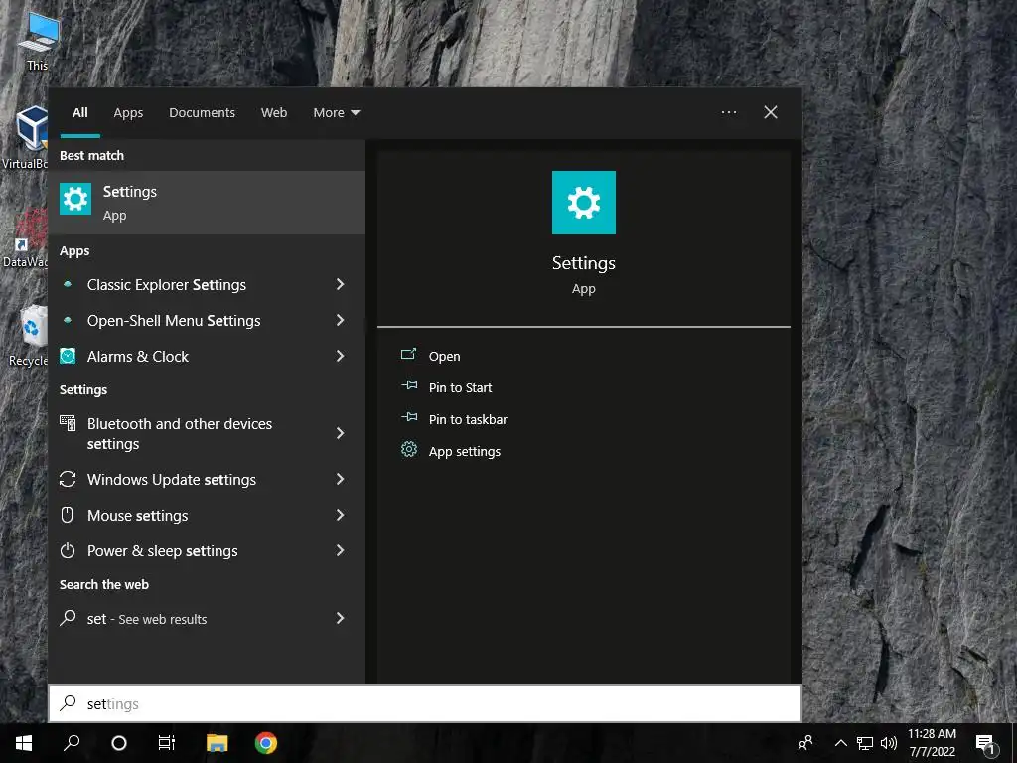Switch to the Apps tab
This screenshot has width=1017, height=763.
click(128, 113)
